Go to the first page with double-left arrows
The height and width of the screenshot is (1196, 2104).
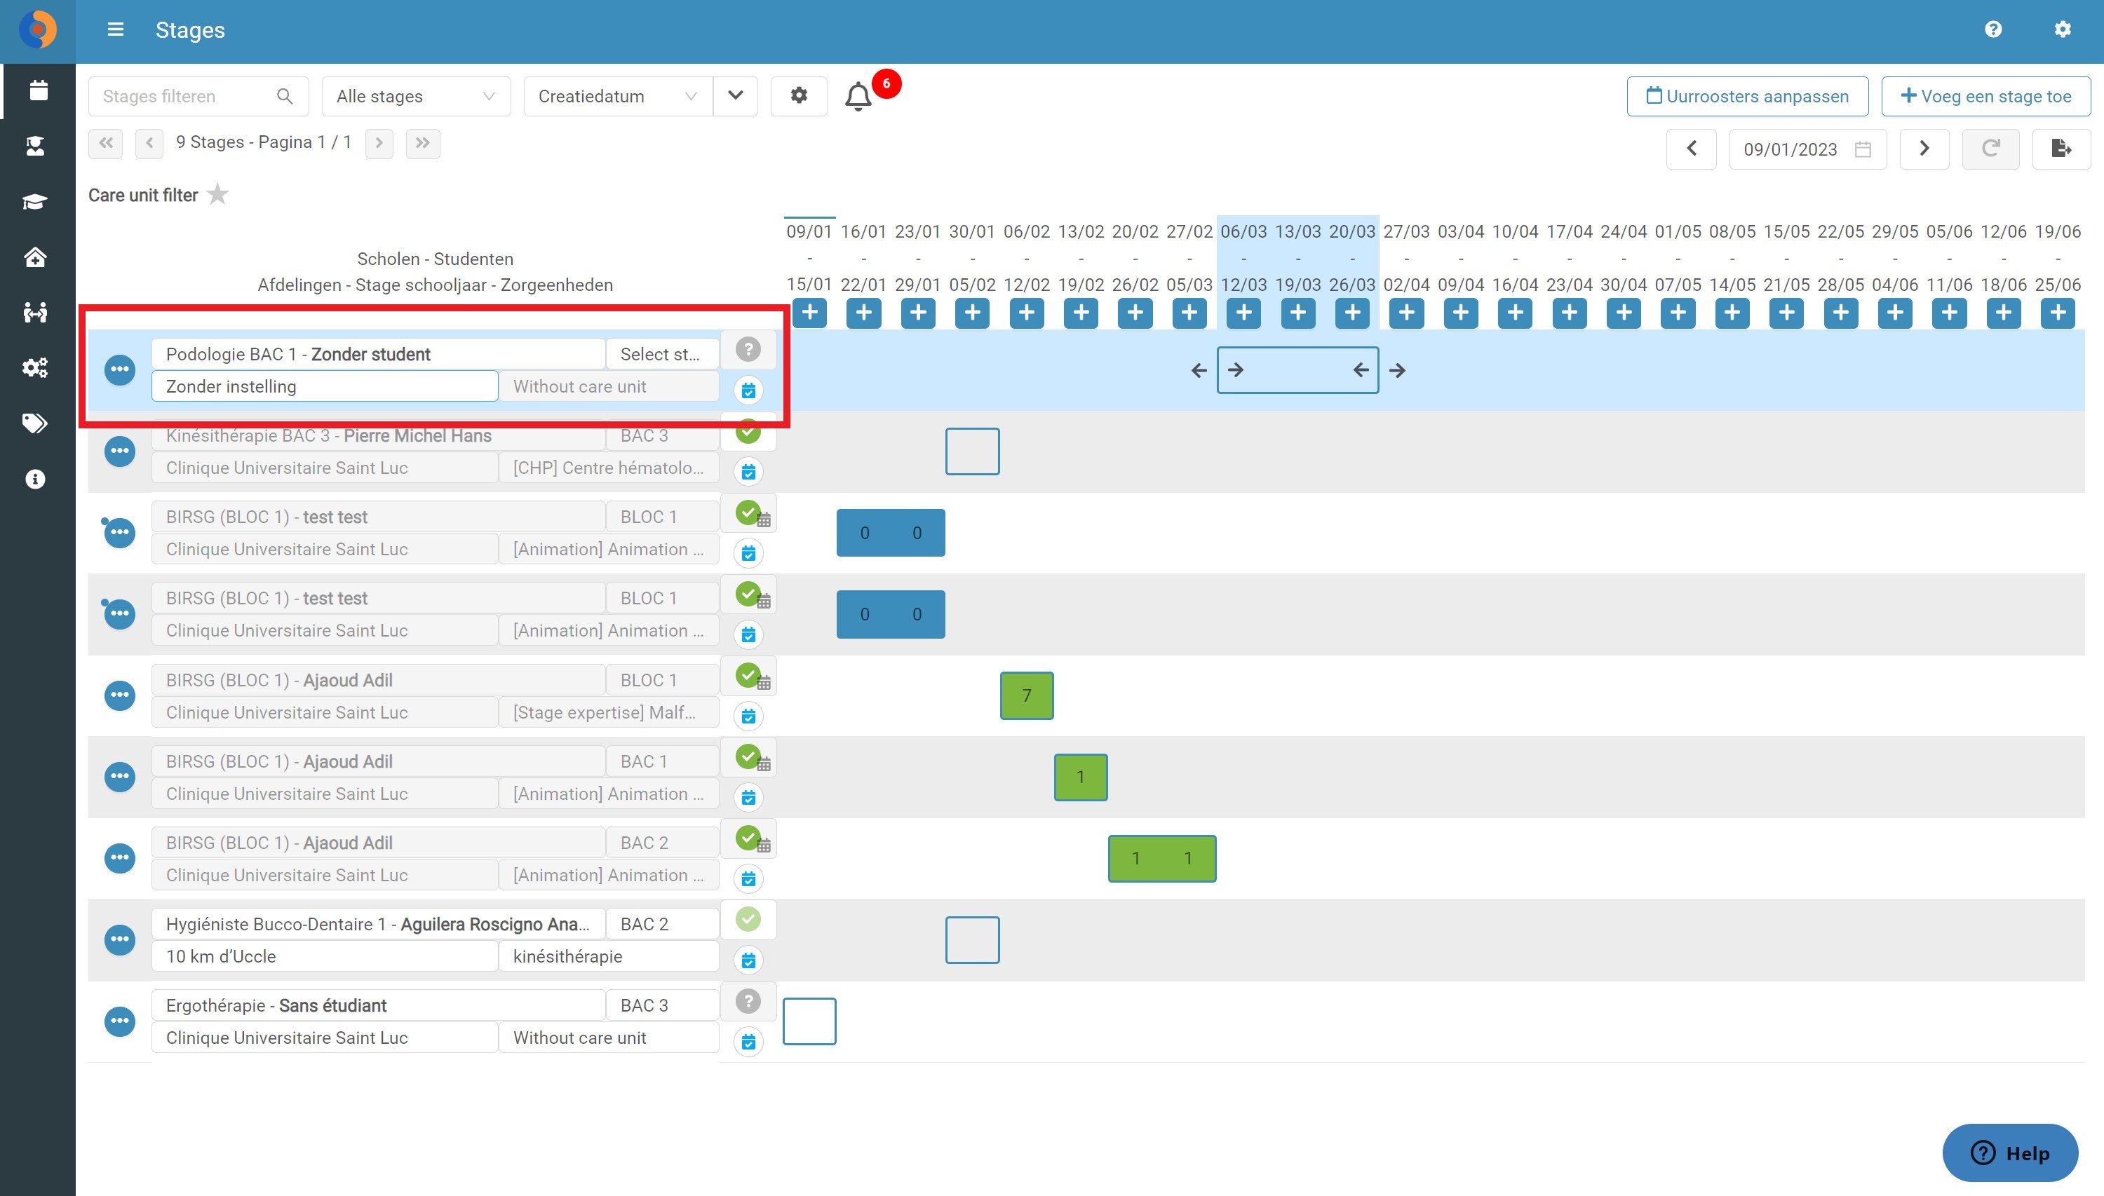coord(106,143)
